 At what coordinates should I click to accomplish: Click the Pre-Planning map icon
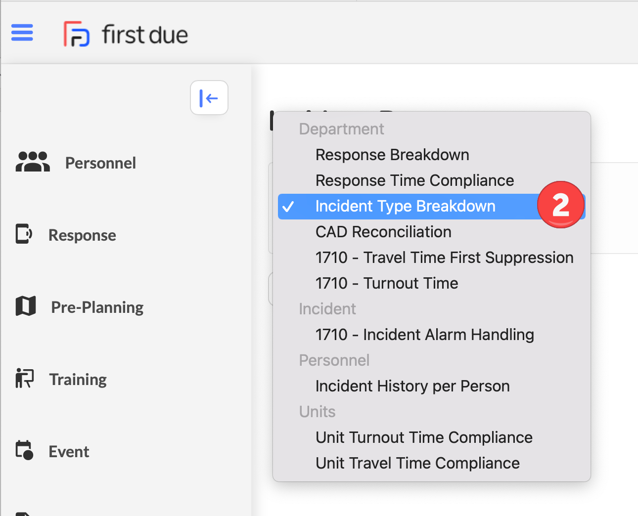click(26, 306)
